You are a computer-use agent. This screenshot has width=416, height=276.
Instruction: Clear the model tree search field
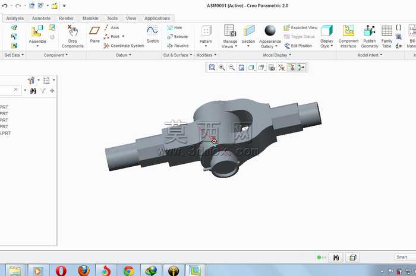(x=15, y=90)
